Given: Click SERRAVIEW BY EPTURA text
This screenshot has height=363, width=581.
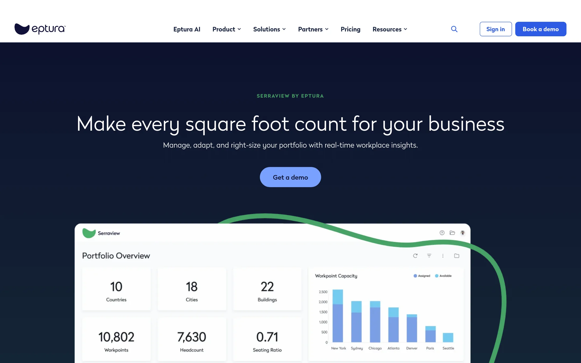Looking at the screenshot, I should coord(290,96).
